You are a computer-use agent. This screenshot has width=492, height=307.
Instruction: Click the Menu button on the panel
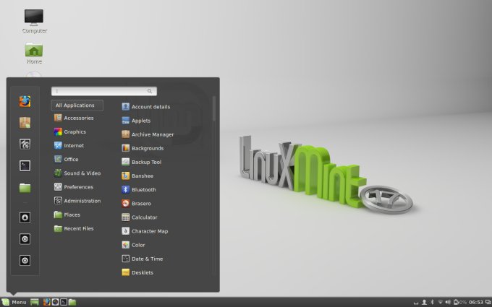(14, 302)
